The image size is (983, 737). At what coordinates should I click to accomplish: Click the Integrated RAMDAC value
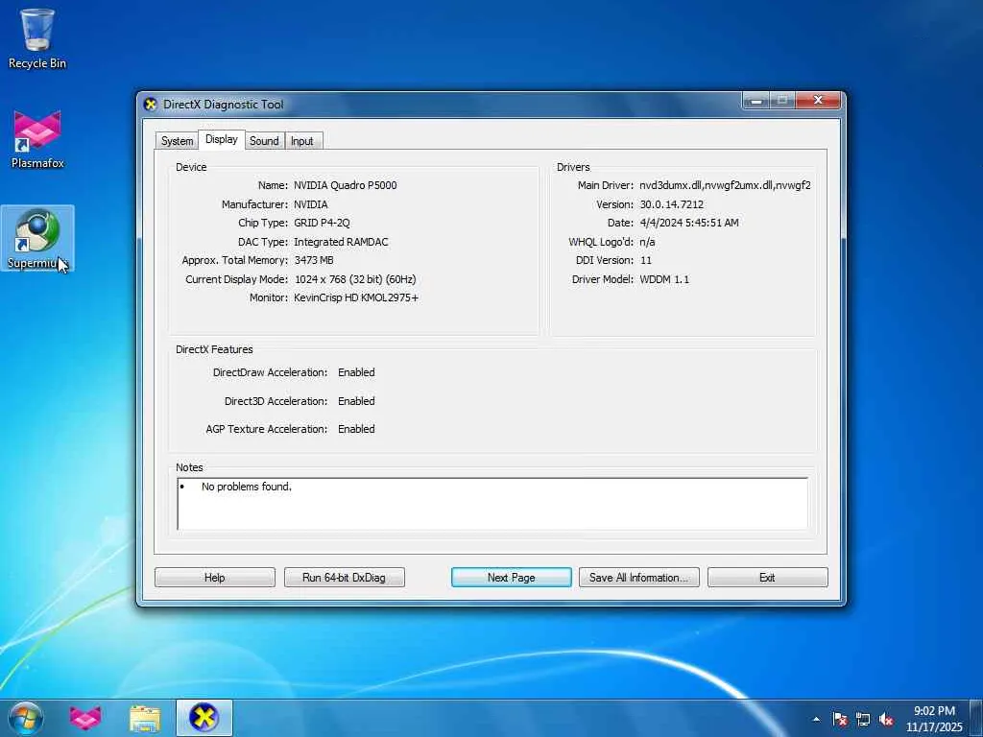click(x=341, y=242)
